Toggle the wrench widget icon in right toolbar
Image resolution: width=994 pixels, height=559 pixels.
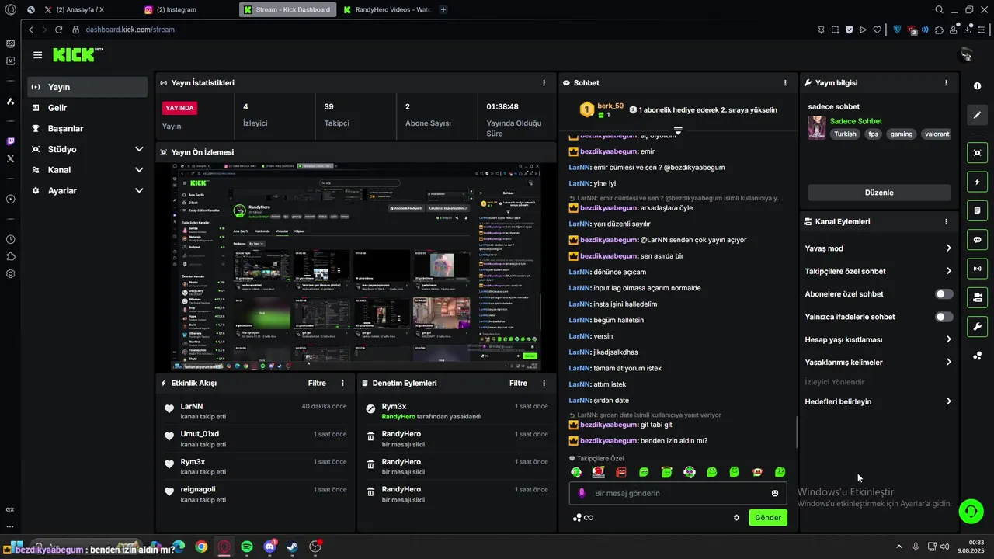[x=977, y=326]
